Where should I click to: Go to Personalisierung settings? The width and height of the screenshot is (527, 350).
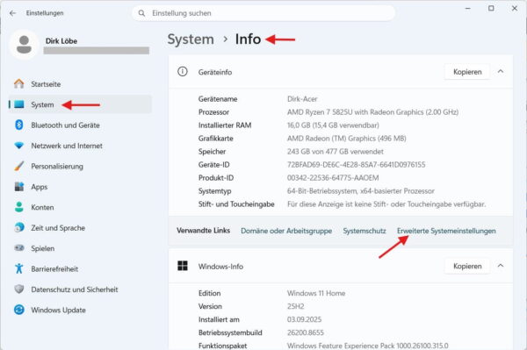[80, 166]
